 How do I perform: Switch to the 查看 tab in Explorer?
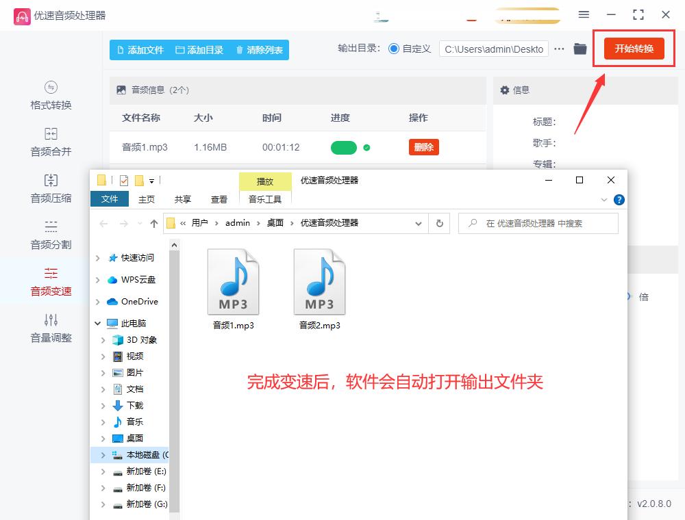(219, 199)
